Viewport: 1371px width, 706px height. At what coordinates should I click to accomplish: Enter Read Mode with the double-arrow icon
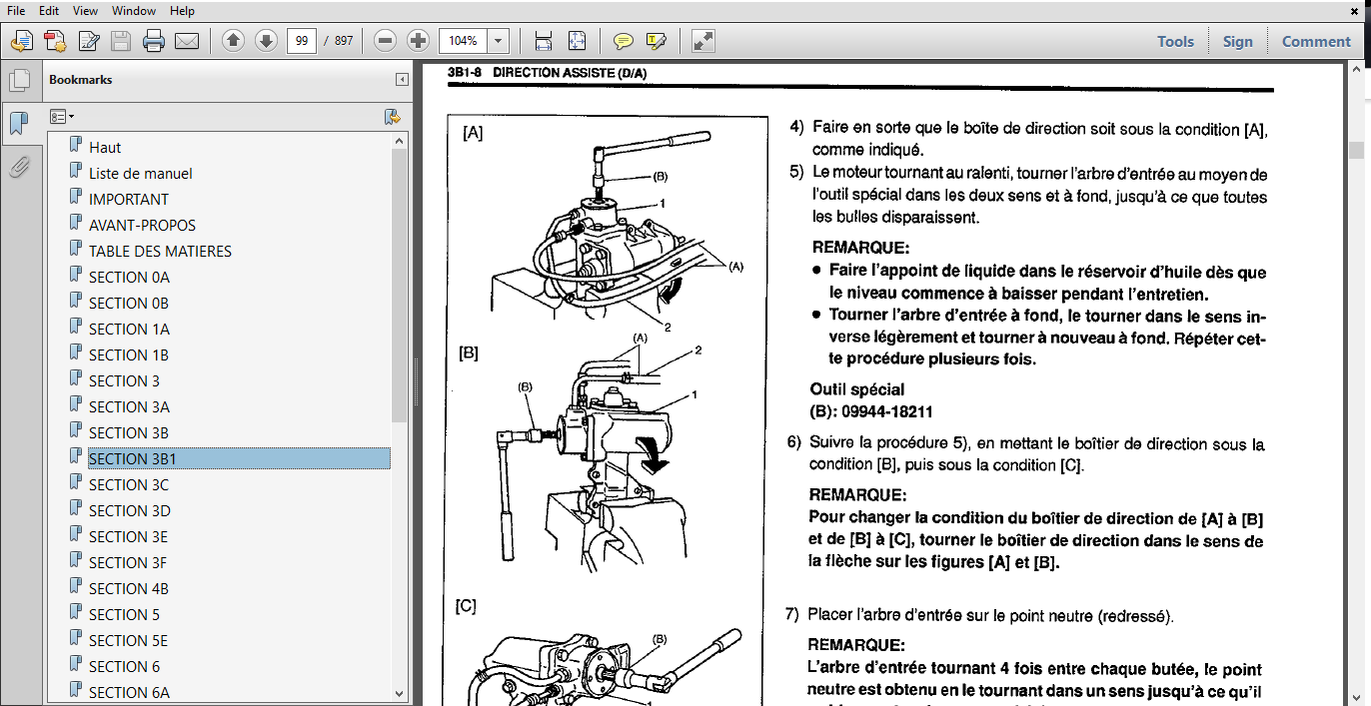pos(702,41)
